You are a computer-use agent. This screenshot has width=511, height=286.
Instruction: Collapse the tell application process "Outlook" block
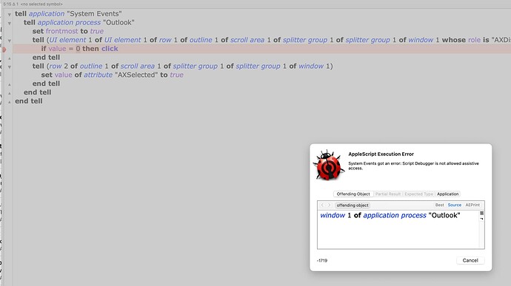coord(9,24)
